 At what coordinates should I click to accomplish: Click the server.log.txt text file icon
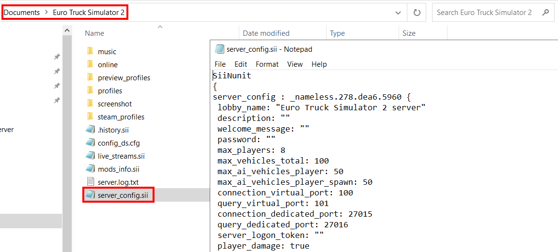pyautogui.click(x=91, y=182)
